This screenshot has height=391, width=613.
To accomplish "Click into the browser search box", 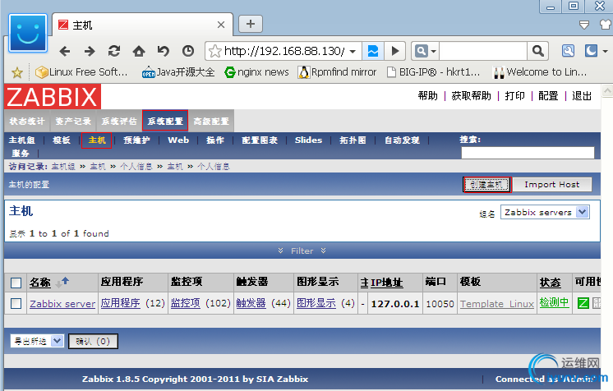I will (483, 51).
